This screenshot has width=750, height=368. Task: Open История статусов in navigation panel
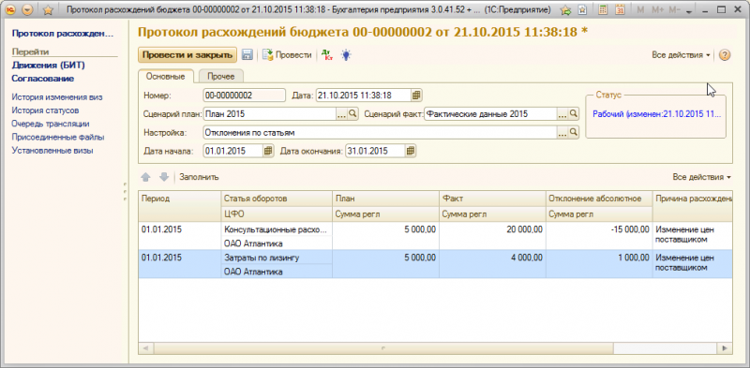click(45, 110)
